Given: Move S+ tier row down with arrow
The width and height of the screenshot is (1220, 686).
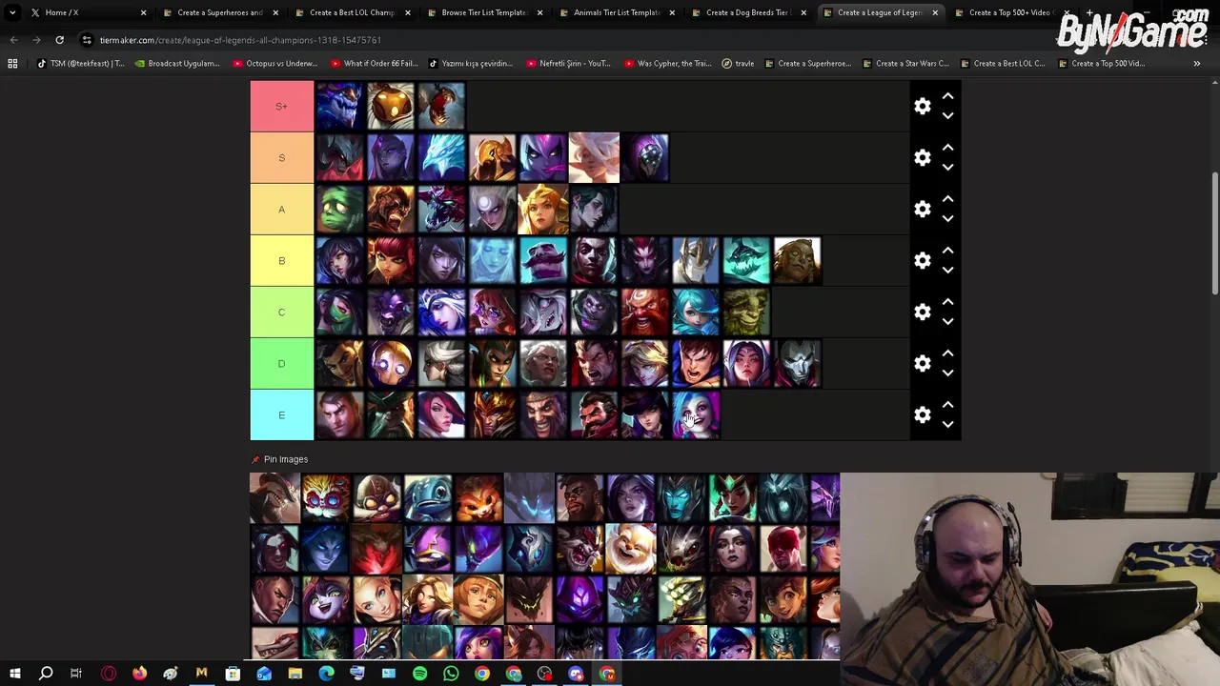Looking at the screenshot, I should click(947, 115).
